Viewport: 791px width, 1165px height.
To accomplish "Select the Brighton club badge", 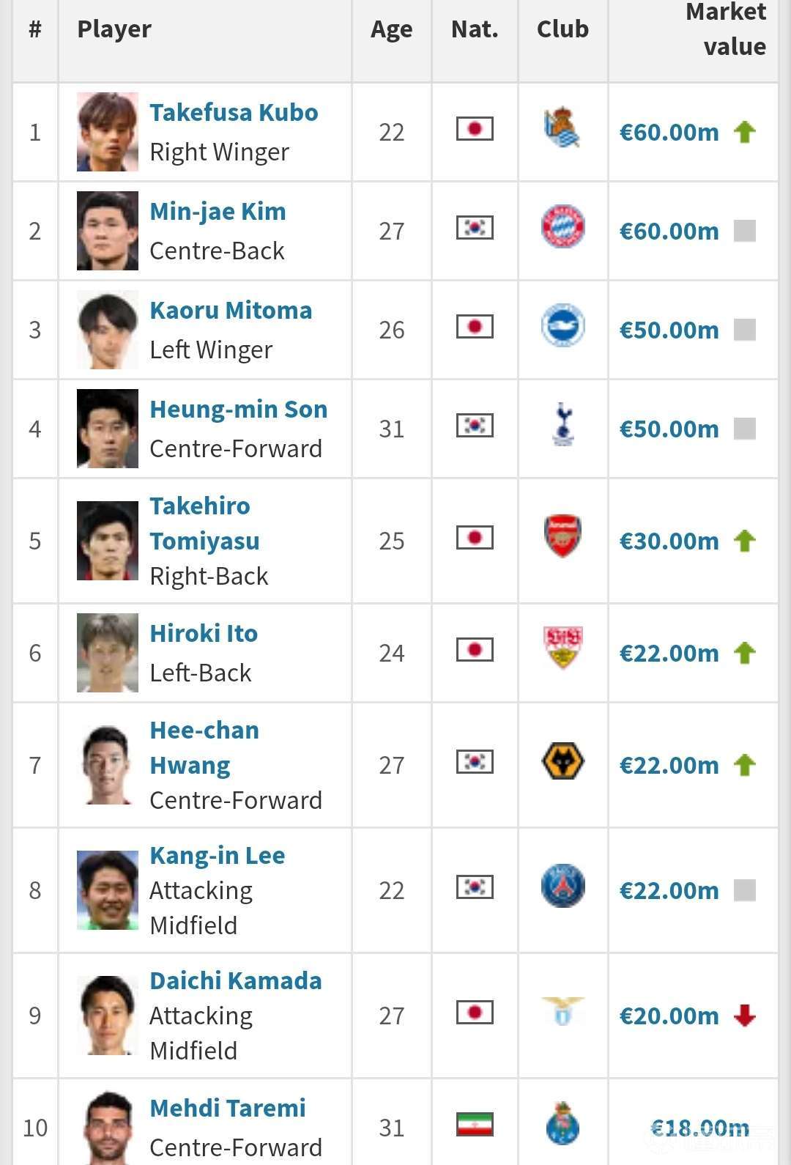I will click(562, 325).
